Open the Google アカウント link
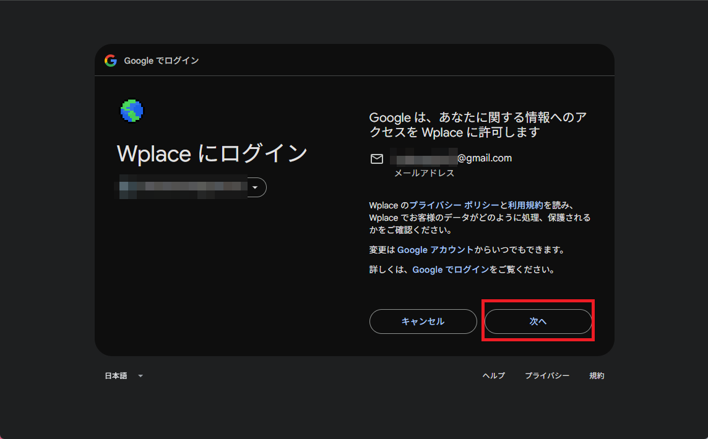708x439 pixels. click(x=435, y=250)
